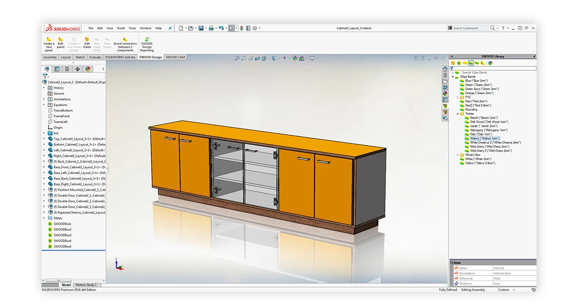Open SWOOD Design Reporting

coord(146,44)
